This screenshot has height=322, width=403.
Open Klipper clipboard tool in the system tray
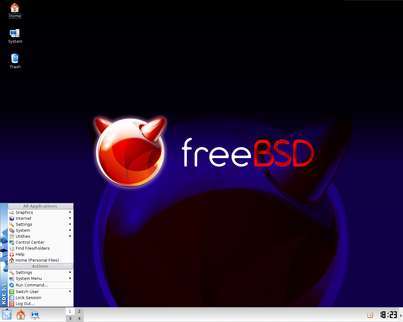pyautogui.click(x=370, y=314)
